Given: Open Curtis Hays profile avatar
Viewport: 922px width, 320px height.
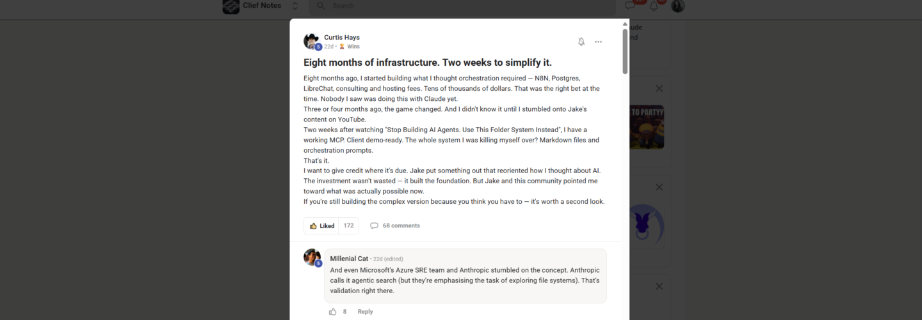Looking at the screenshot, I should (312, 42).
